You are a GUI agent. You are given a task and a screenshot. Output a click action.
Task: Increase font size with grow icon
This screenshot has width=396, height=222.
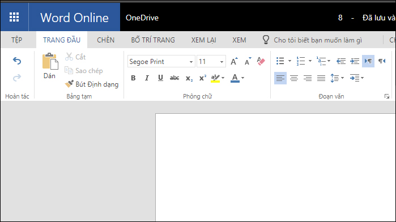(234, 61)
